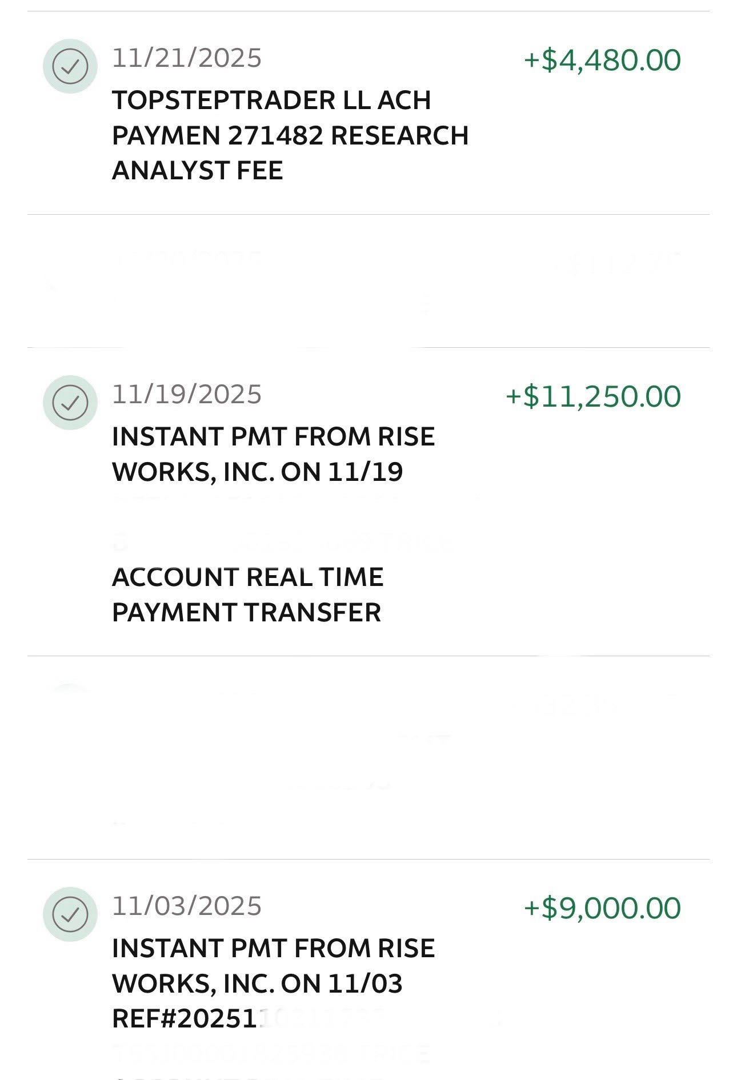Tap the +$9,000.00 amount
This screenshot has height=1080, width=737.
point(602,909)
